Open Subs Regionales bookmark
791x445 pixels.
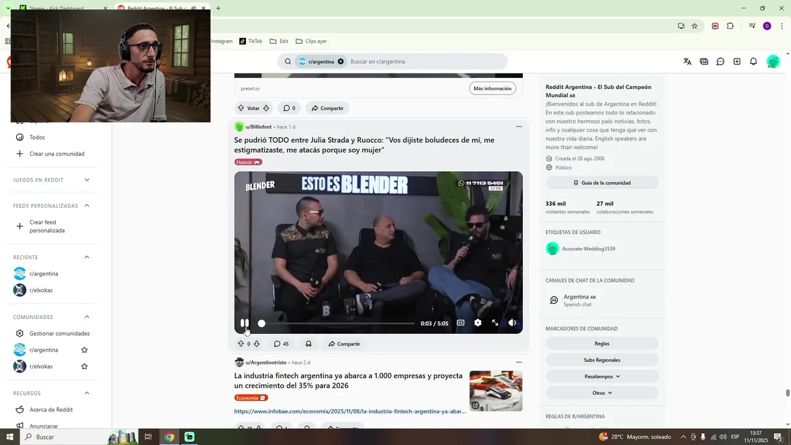coord(602,360)
